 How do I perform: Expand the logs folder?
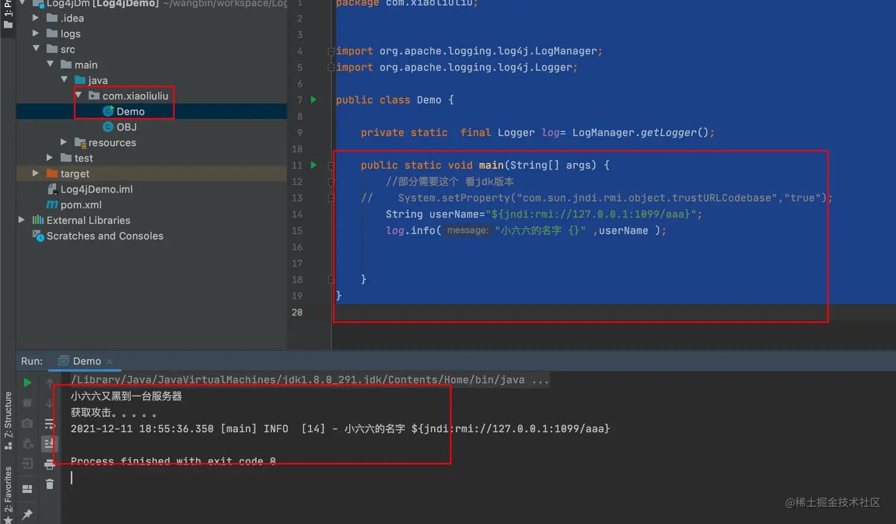pos(36,34)
